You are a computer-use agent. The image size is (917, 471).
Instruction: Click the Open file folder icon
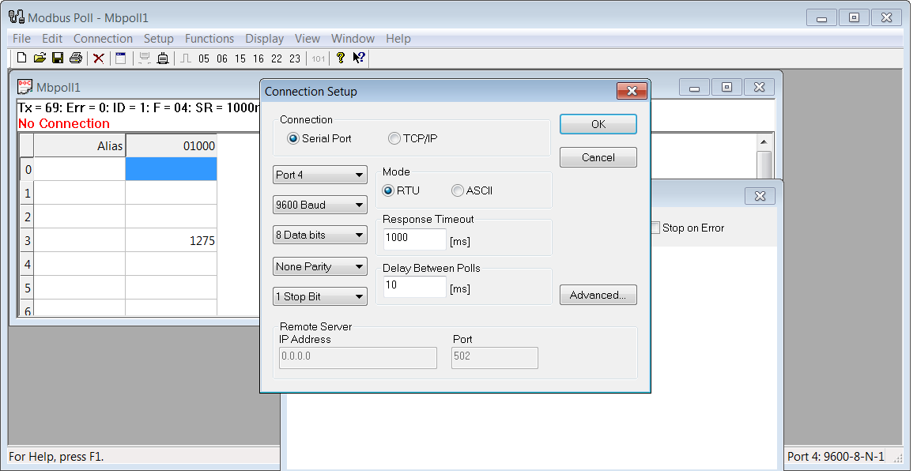click(40, 58)
